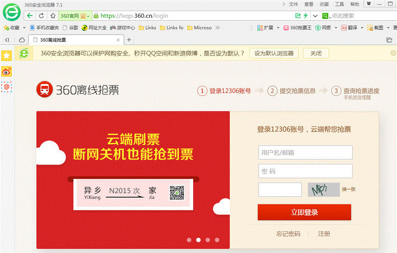Viewport: 397px width, 253px height.
Task: Open the 网址大全 bookmark
Action: [94, 27]
